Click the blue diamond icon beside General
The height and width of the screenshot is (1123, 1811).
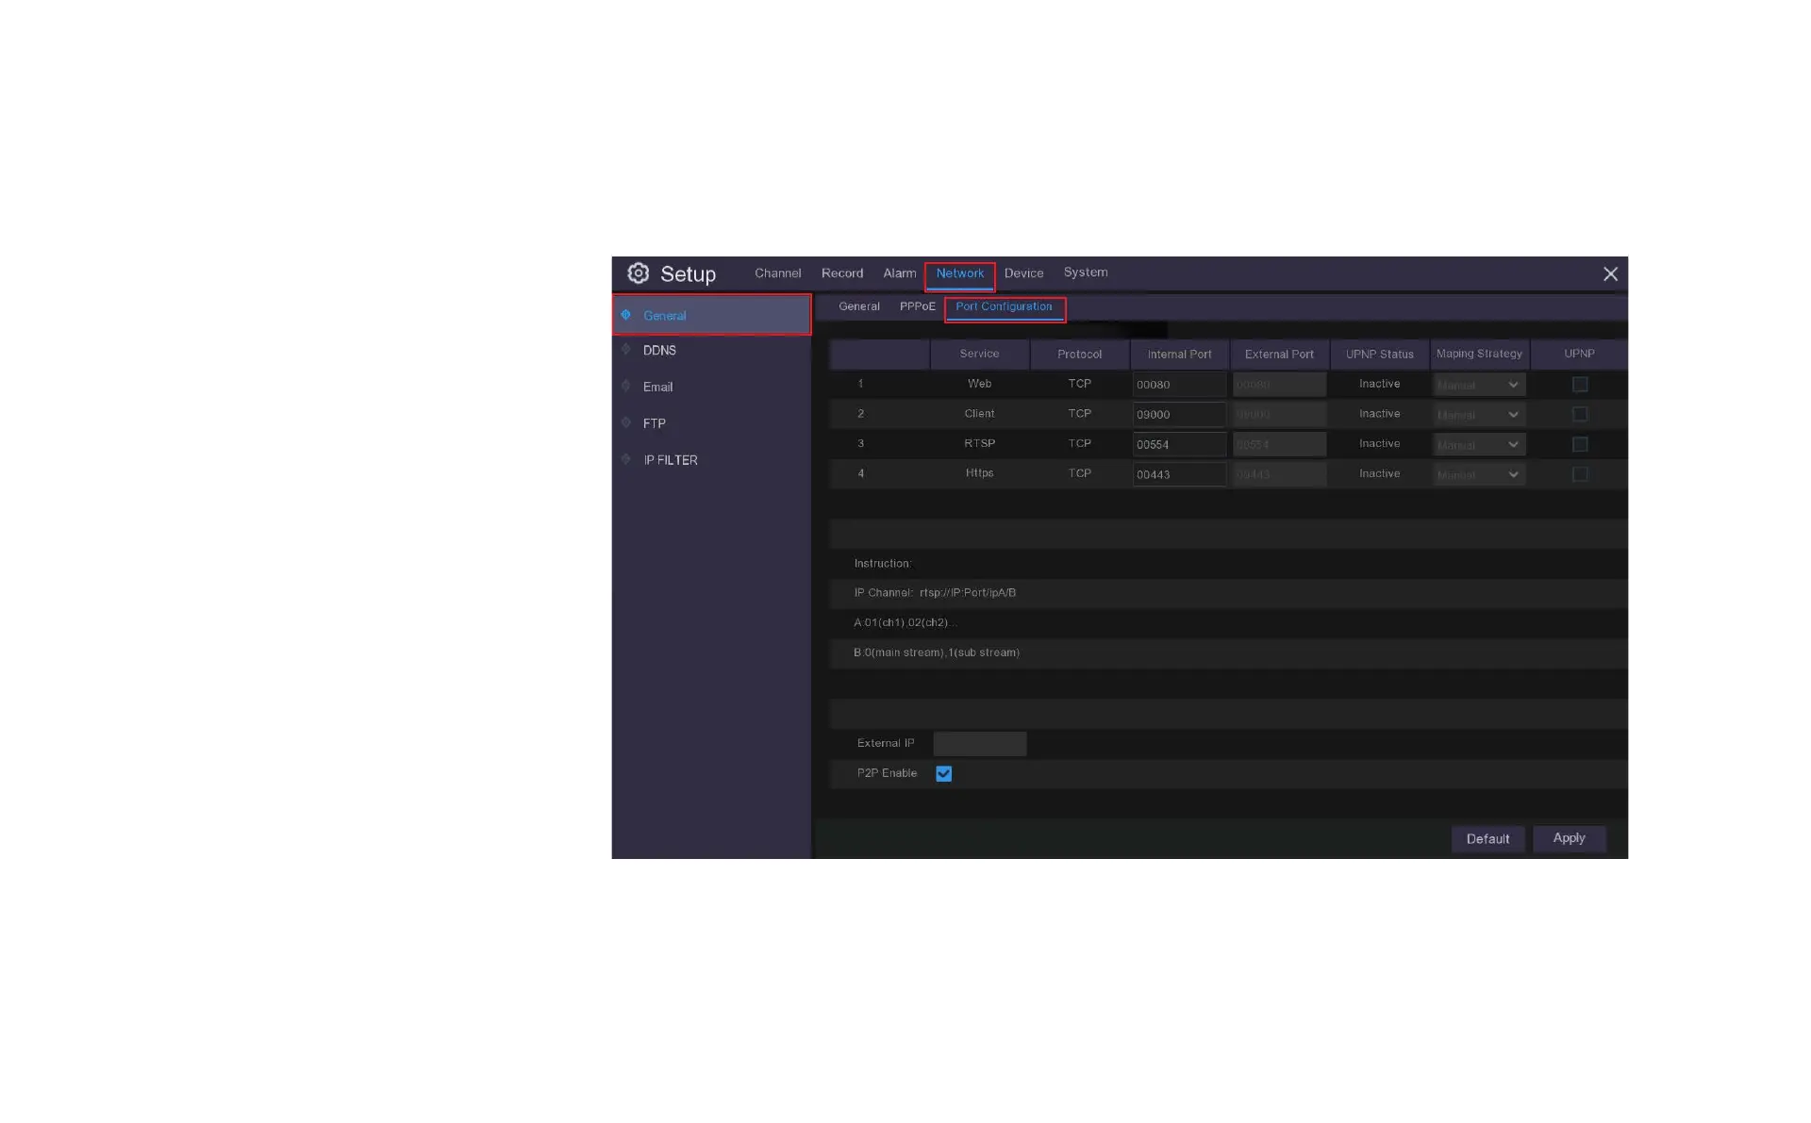point(625,315)
